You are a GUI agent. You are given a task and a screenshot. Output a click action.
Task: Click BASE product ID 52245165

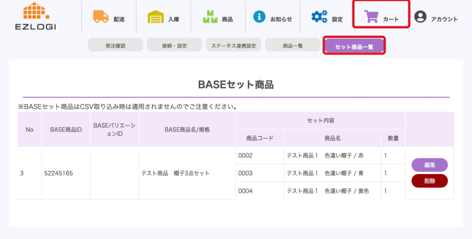59,174
